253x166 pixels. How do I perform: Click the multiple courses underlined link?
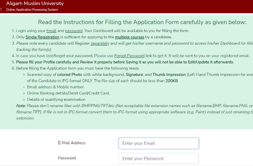click(x=130, y=37)
